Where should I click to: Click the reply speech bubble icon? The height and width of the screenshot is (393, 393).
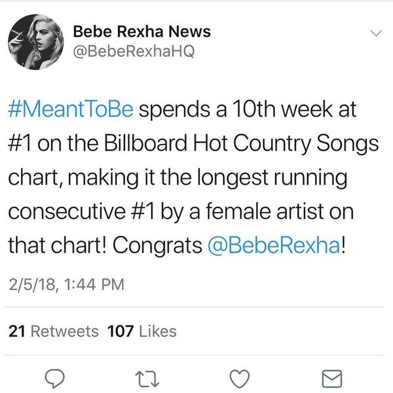click(x=54, y=379)
